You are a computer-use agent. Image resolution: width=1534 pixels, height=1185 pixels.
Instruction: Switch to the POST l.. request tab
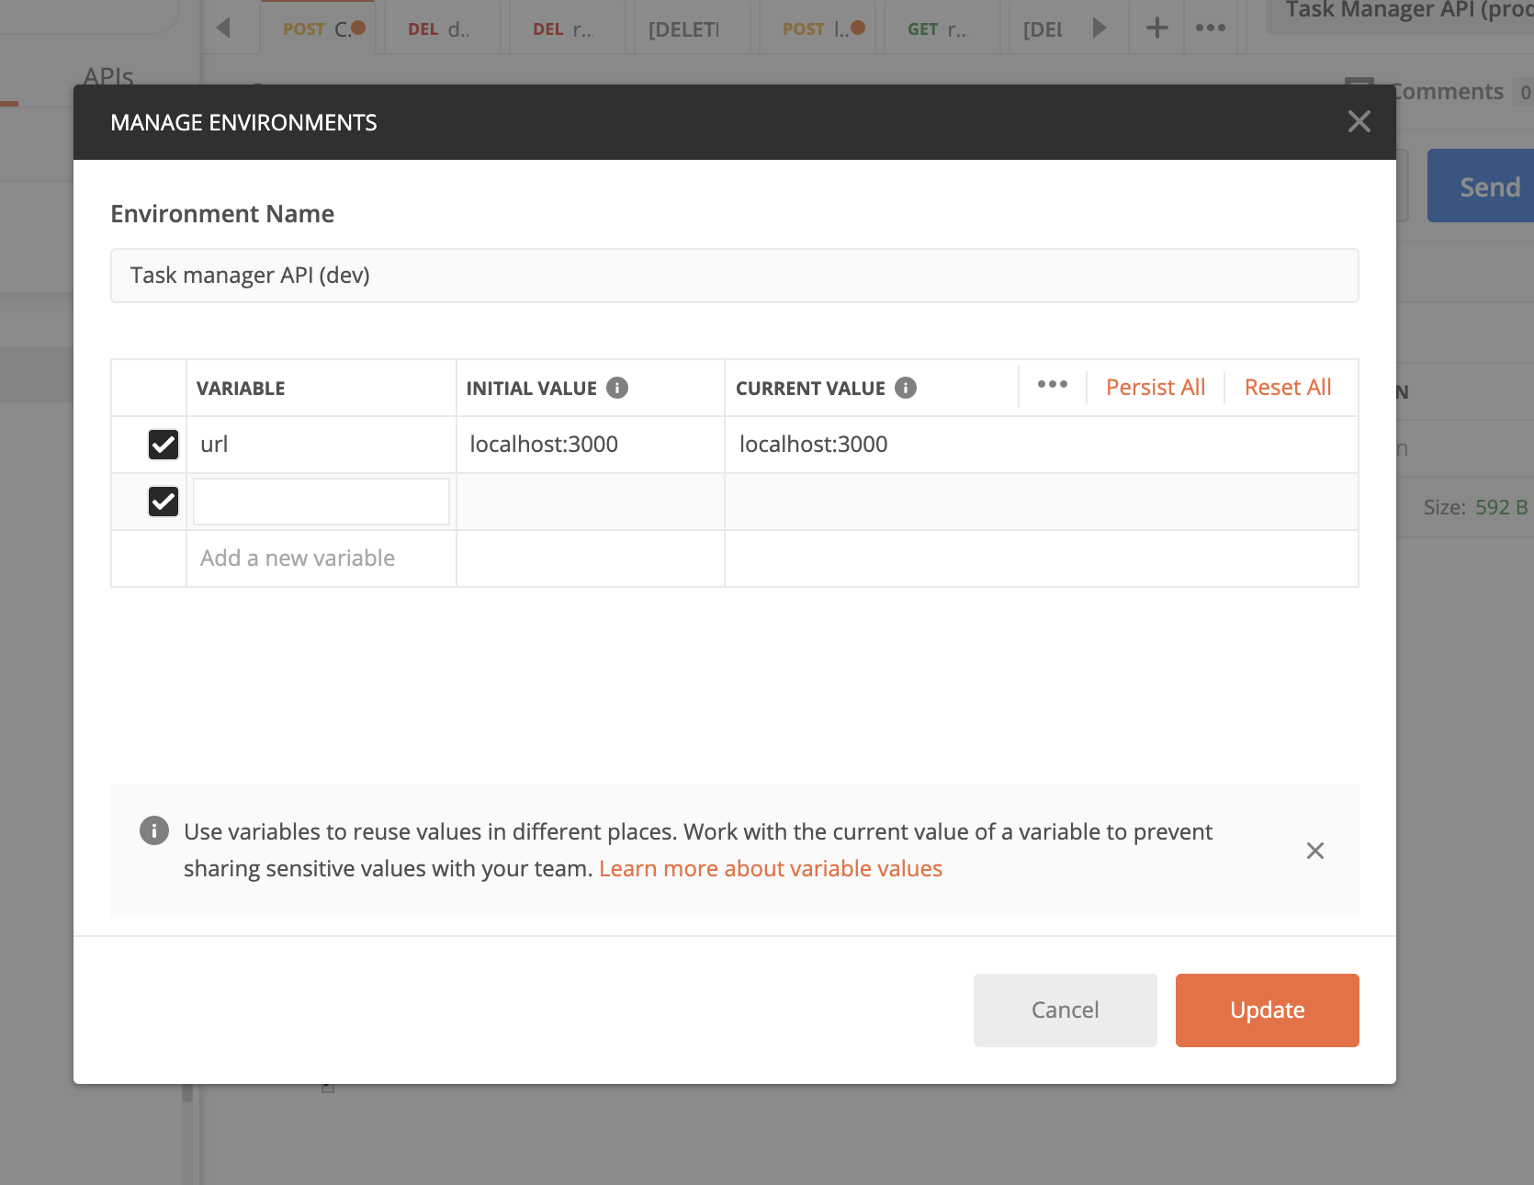pyautogui.click(x=818, y=29)
